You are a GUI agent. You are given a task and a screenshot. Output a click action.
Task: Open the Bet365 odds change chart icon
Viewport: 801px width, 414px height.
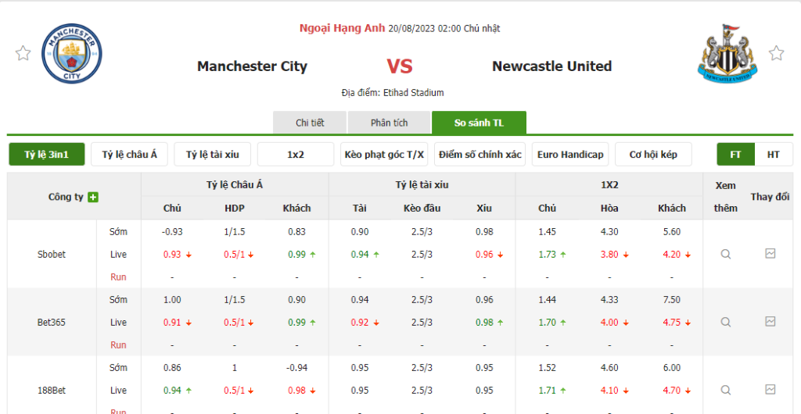pos(770,322)
